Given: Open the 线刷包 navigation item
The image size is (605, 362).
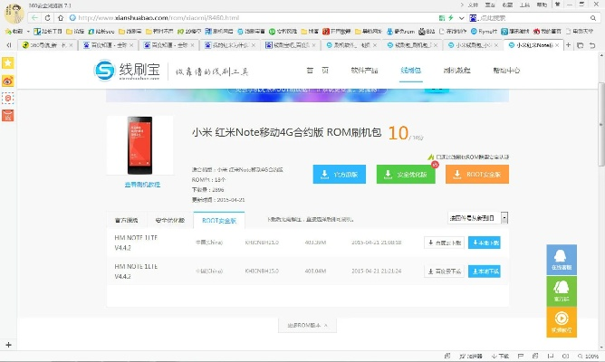Looking at the screenshot, I should coord(410,71).
